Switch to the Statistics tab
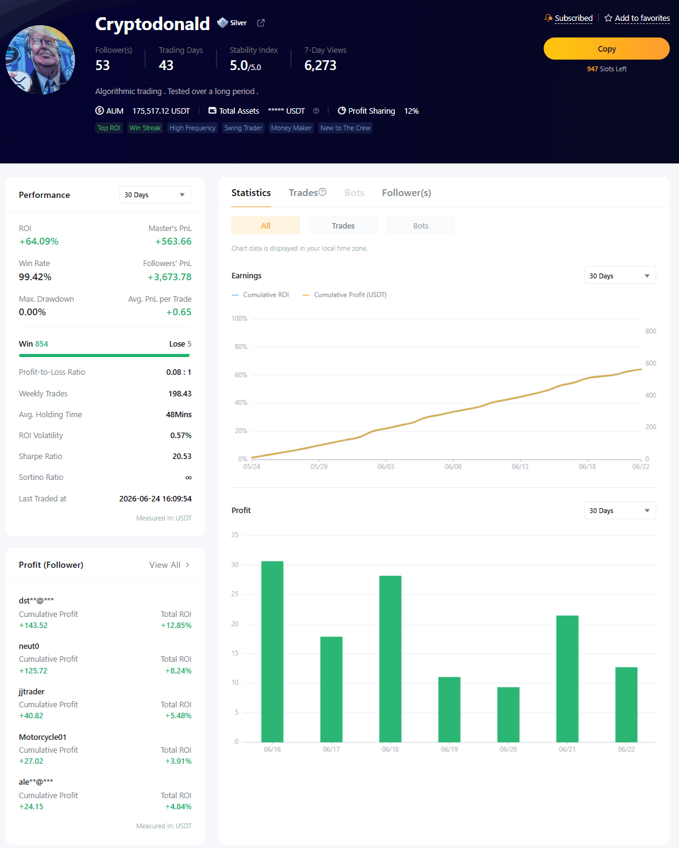This screenshot has width=679, height=848. click(251, 193)
